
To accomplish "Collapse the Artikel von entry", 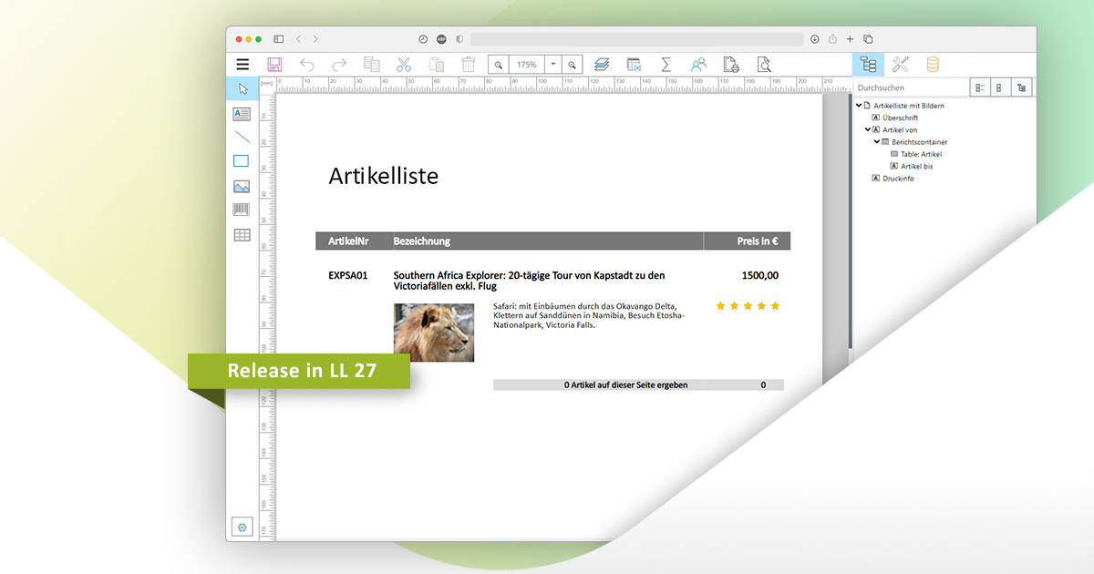I will point(869,129).
